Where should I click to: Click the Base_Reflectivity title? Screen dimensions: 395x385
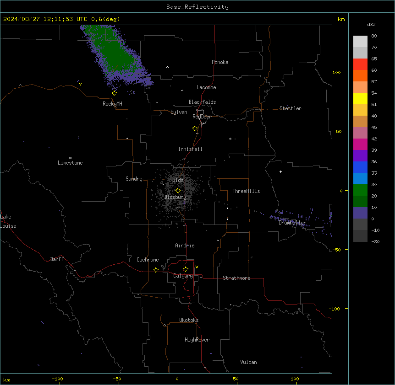197,7
